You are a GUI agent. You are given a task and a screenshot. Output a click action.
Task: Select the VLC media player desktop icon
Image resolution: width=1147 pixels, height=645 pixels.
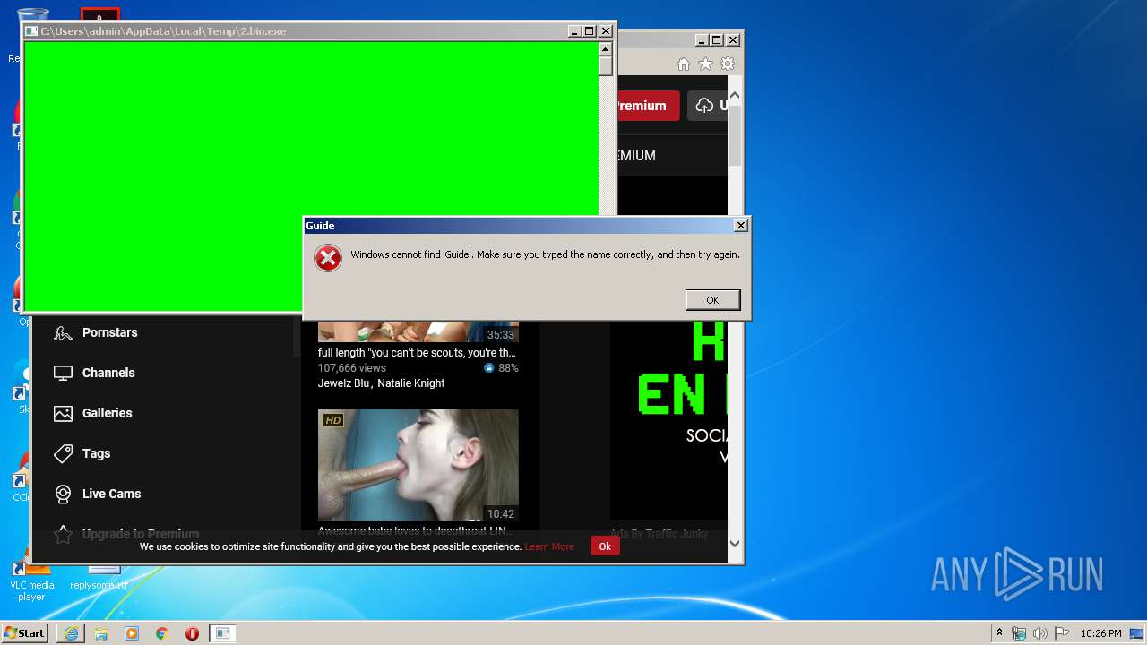tap(31, 579)
